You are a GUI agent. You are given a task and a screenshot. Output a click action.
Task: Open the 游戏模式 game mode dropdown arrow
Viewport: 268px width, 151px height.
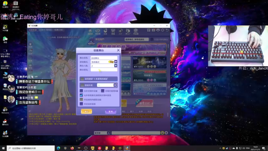click(116, 62)
